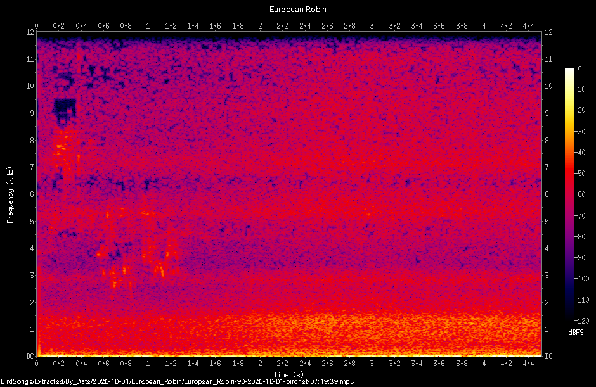Select the "-90" colorbar tick label

coord(580,258)
